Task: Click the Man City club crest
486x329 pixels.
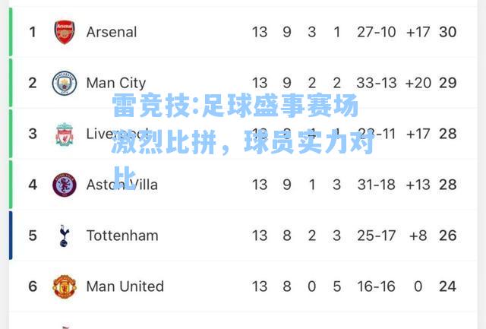Action: [x=65, y=83]
